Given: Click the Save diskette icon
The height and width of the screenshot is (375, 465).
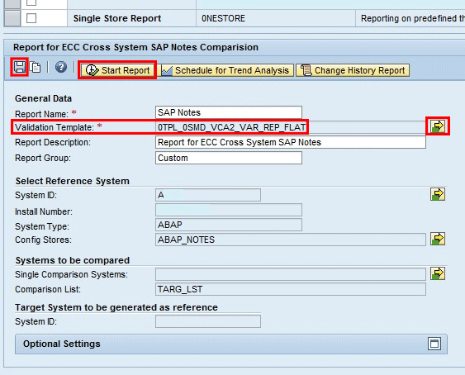Looking at the screenshot, I should (20, 67).
